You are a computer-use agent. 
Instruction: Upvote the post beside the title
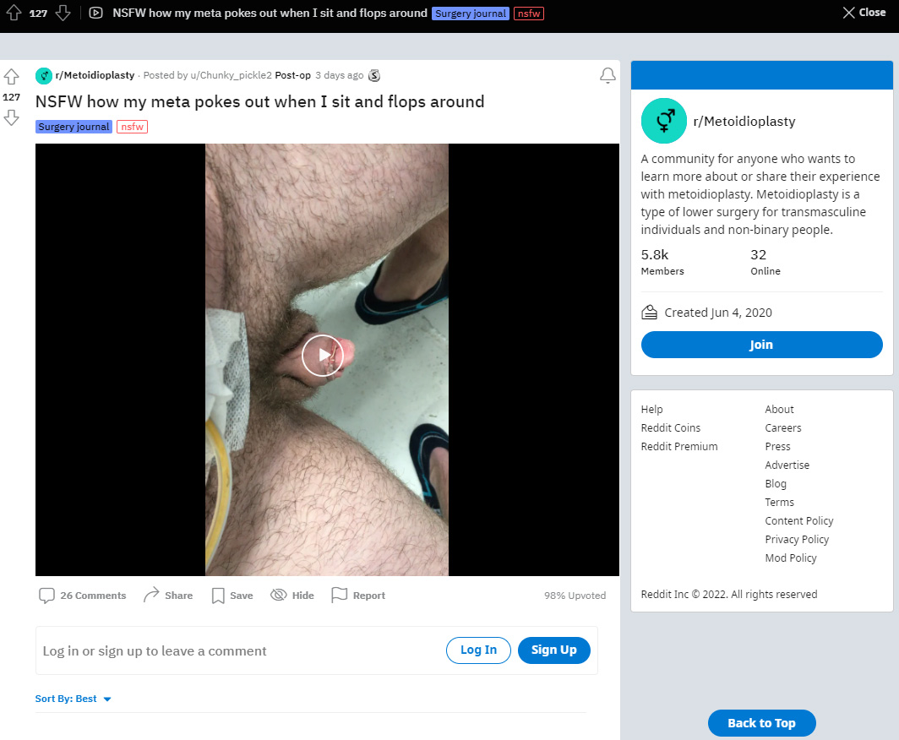12,77
